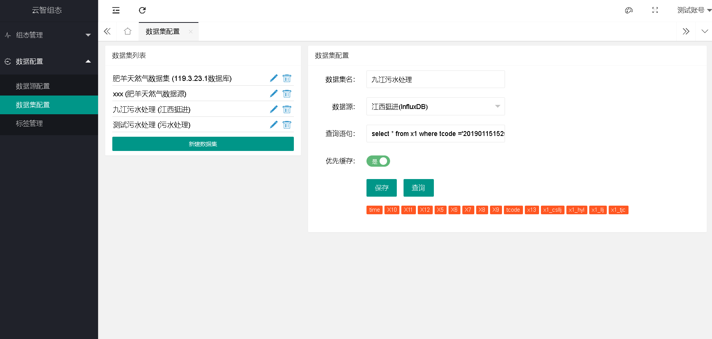The width and height of the screenshot is (712, 339).
Task: Open the theme palette icon
Action: tap(629, 10)
